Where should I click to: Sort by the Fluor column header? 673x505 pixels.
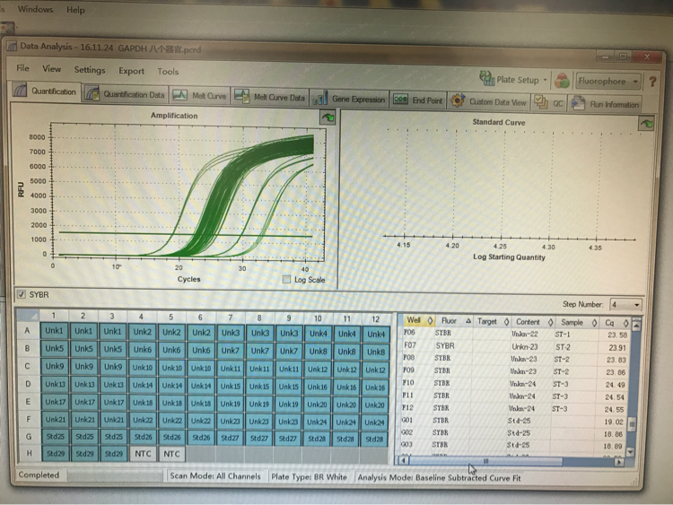click(x=454, y=320)
